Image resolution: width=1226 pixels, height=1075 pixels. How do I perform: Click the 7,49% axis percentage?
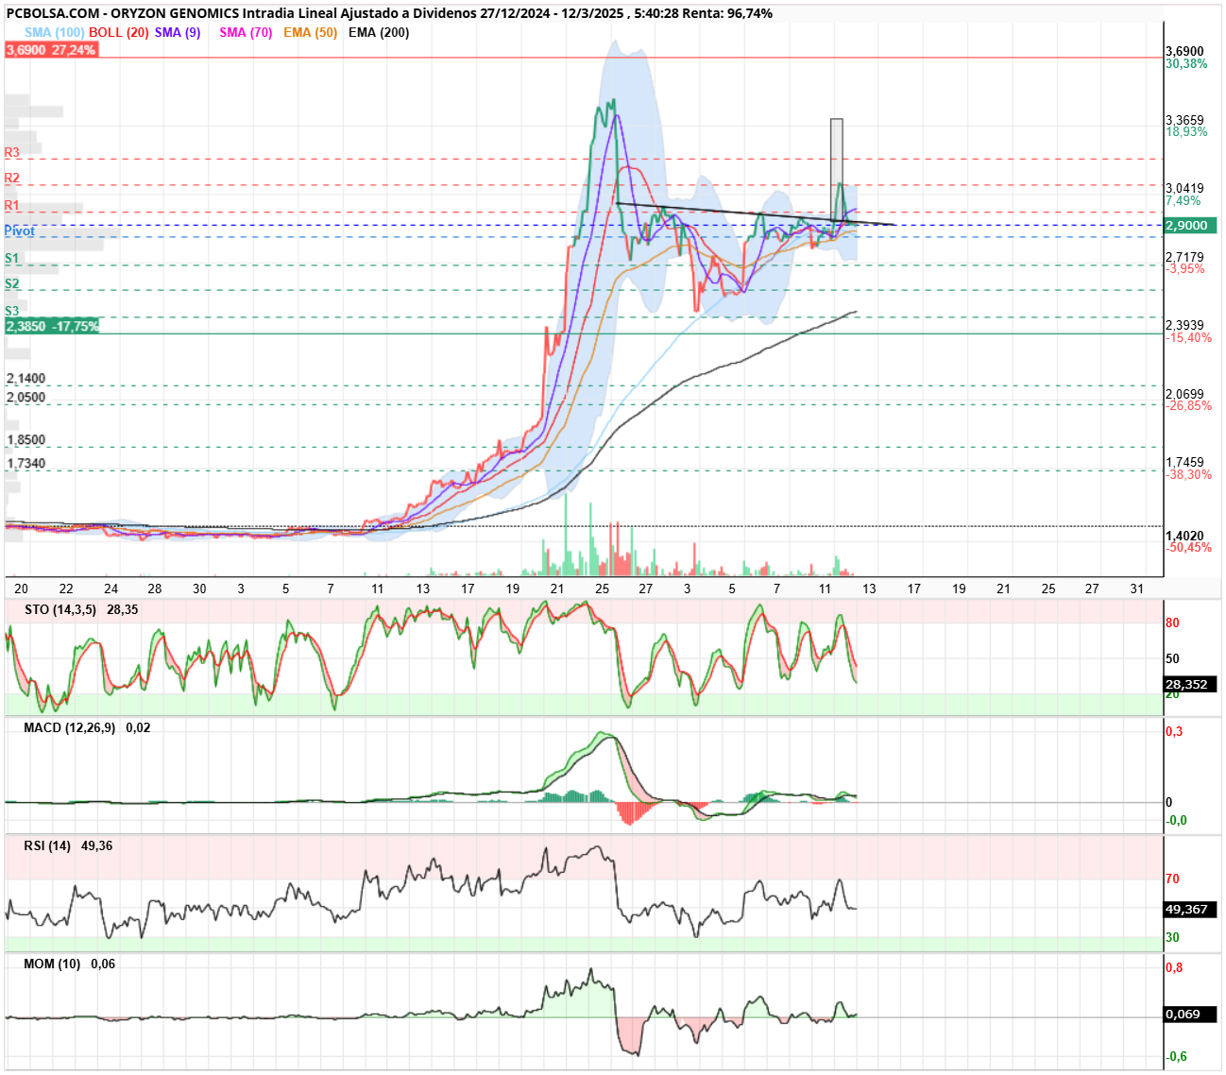(x=1183, y=200)
